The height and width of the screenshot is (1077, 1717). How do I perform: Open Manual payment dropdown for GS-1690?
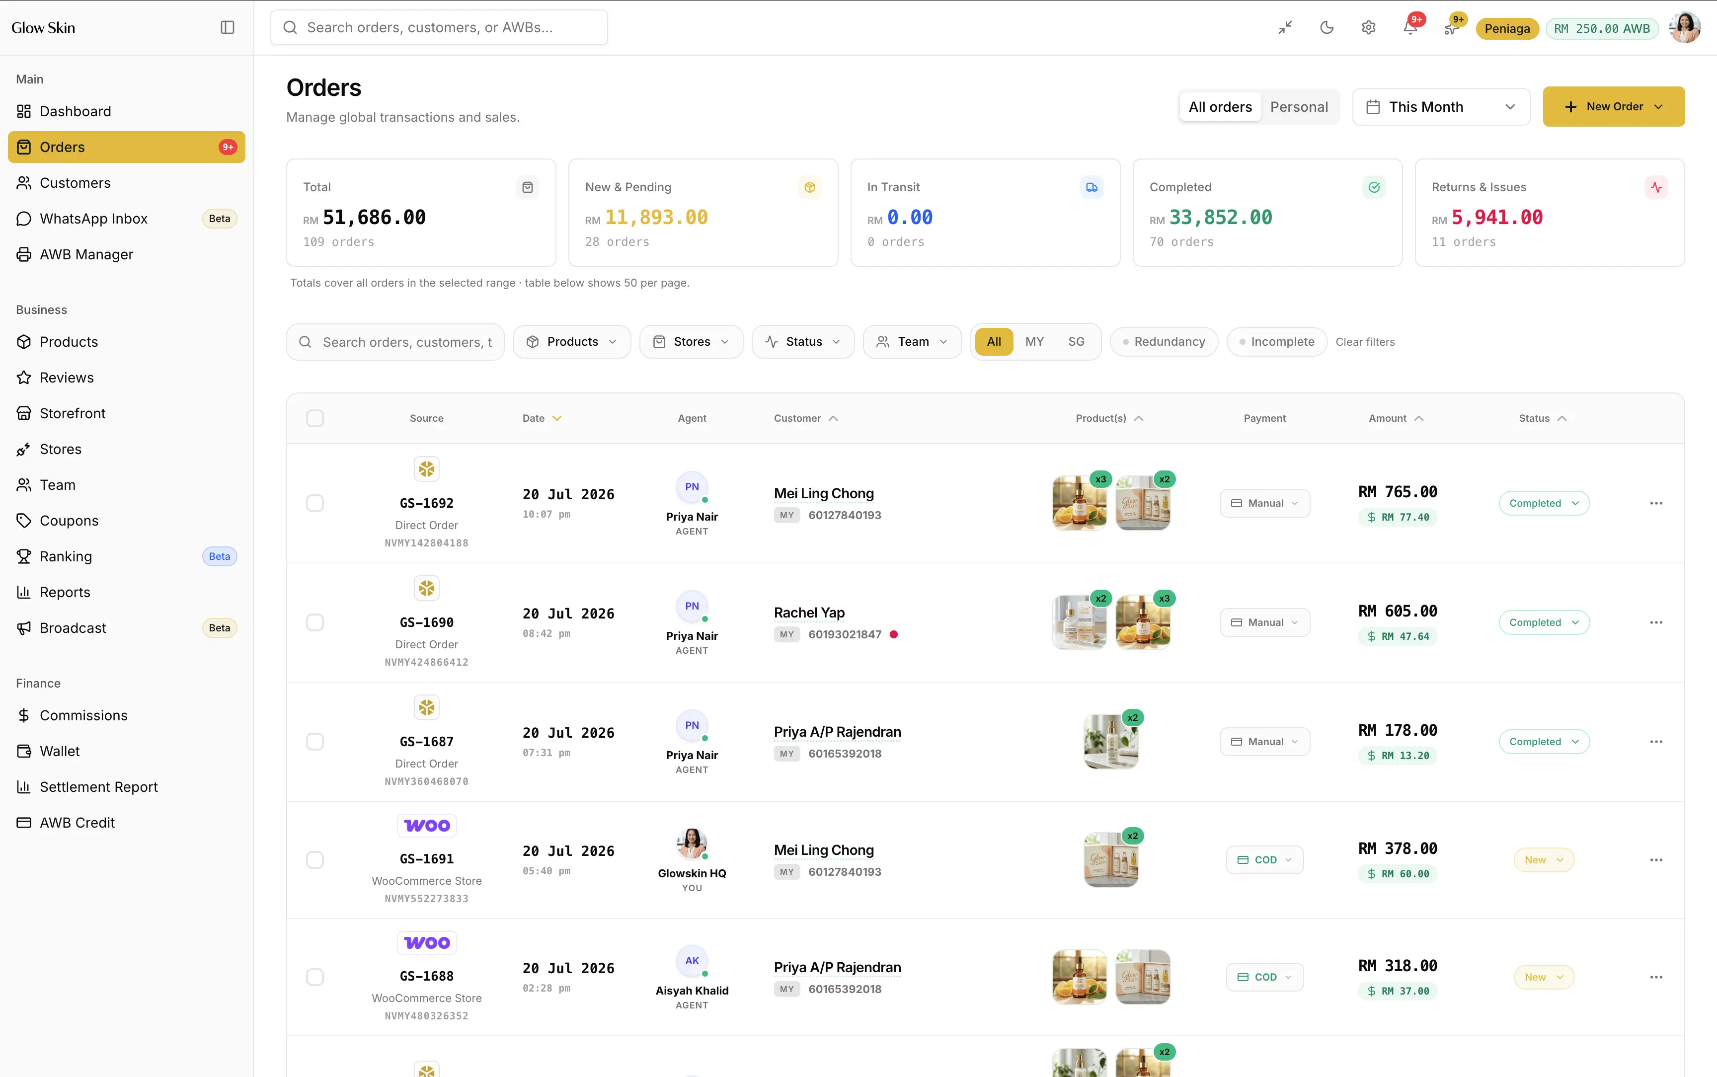point(1265,622)
